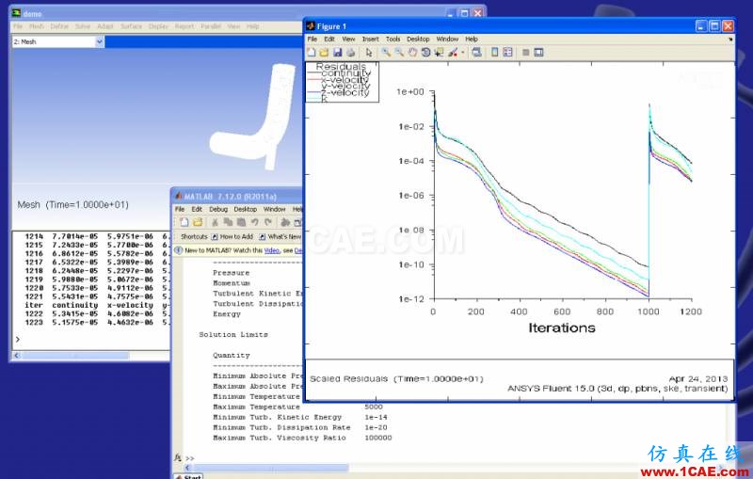Click Paste icon in MATLAB toolbar
This screenshot has height=479, width=753.
(241, 222)
